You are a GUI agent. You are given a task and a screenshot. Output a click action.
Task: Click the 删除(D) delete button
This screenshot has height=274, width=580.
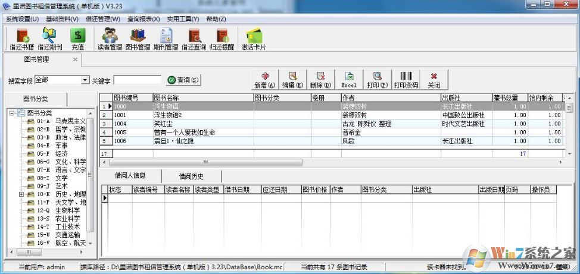click(x=321, y=80)
